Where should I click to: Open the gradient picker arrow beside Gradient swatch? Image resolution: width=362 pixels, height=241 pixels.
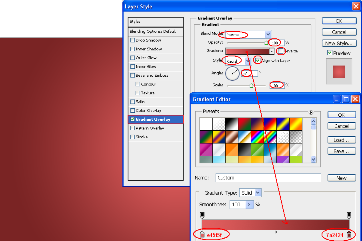[x=272, y=51]
